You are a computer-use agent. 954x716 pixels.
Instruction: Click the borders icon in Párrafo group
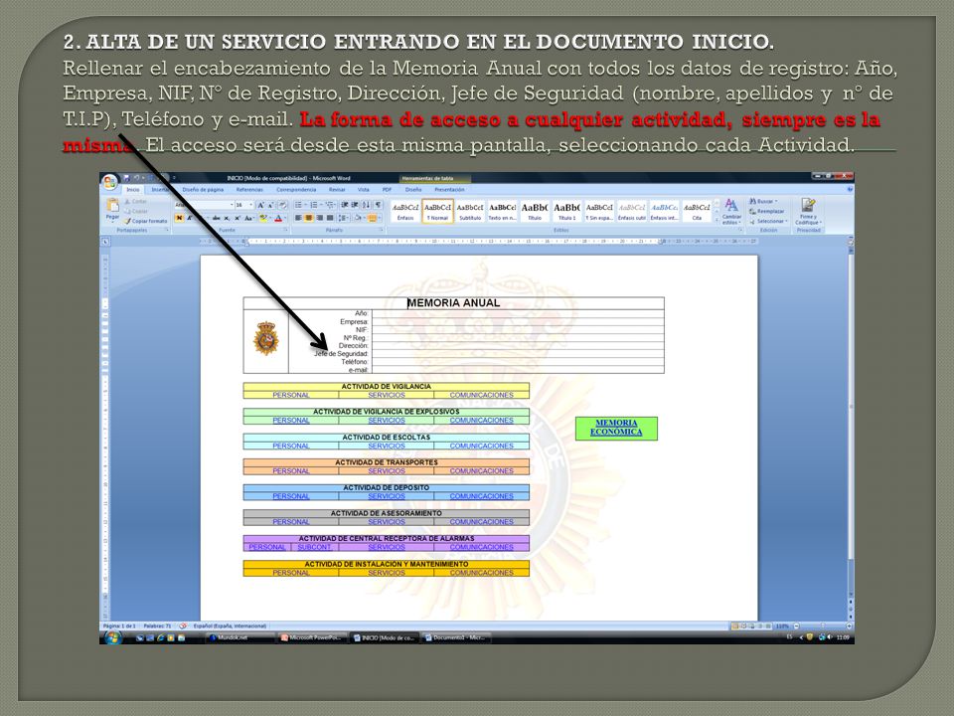tap(373, 218)
